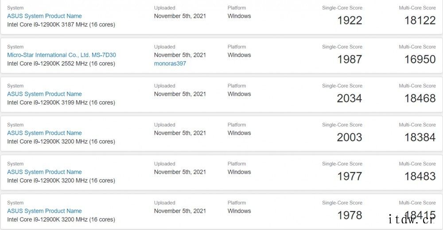Viewport: 443px width, 230px height.
Task: Select the multi-core score 16950
Action: 420,59
